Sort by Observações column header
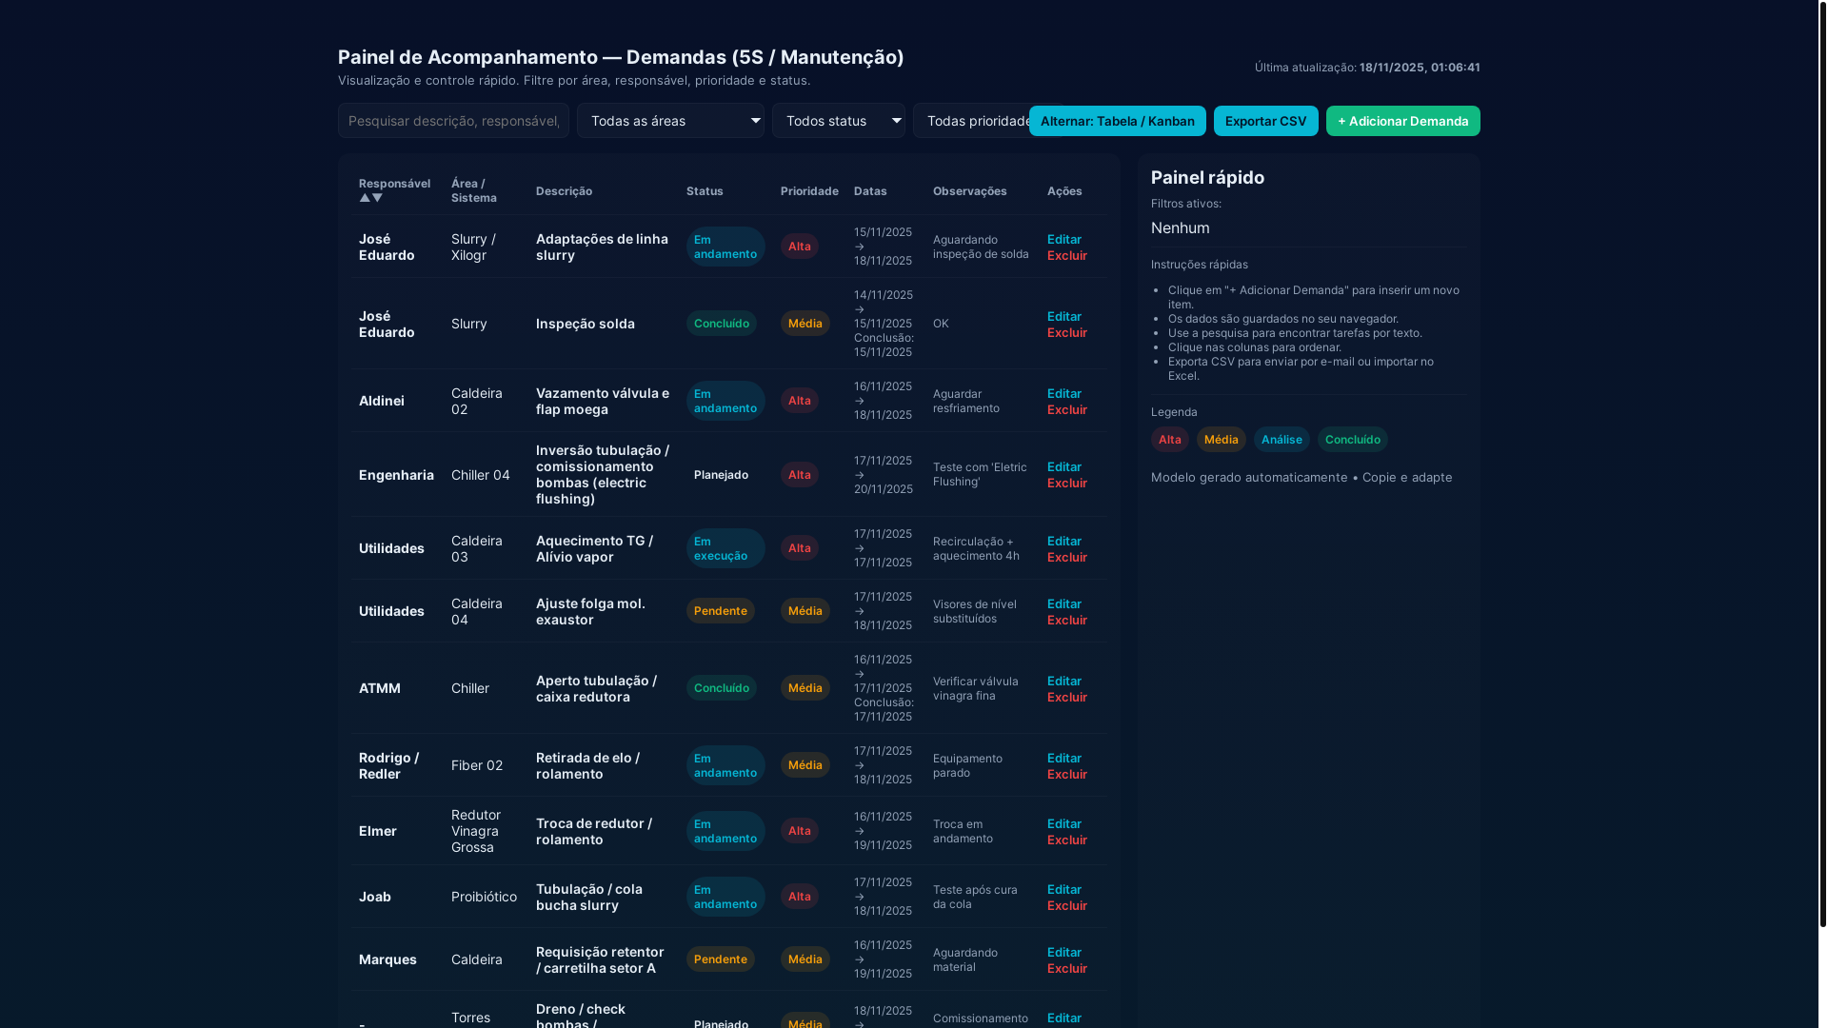1828x1028 pixels. tap(970, 191)
